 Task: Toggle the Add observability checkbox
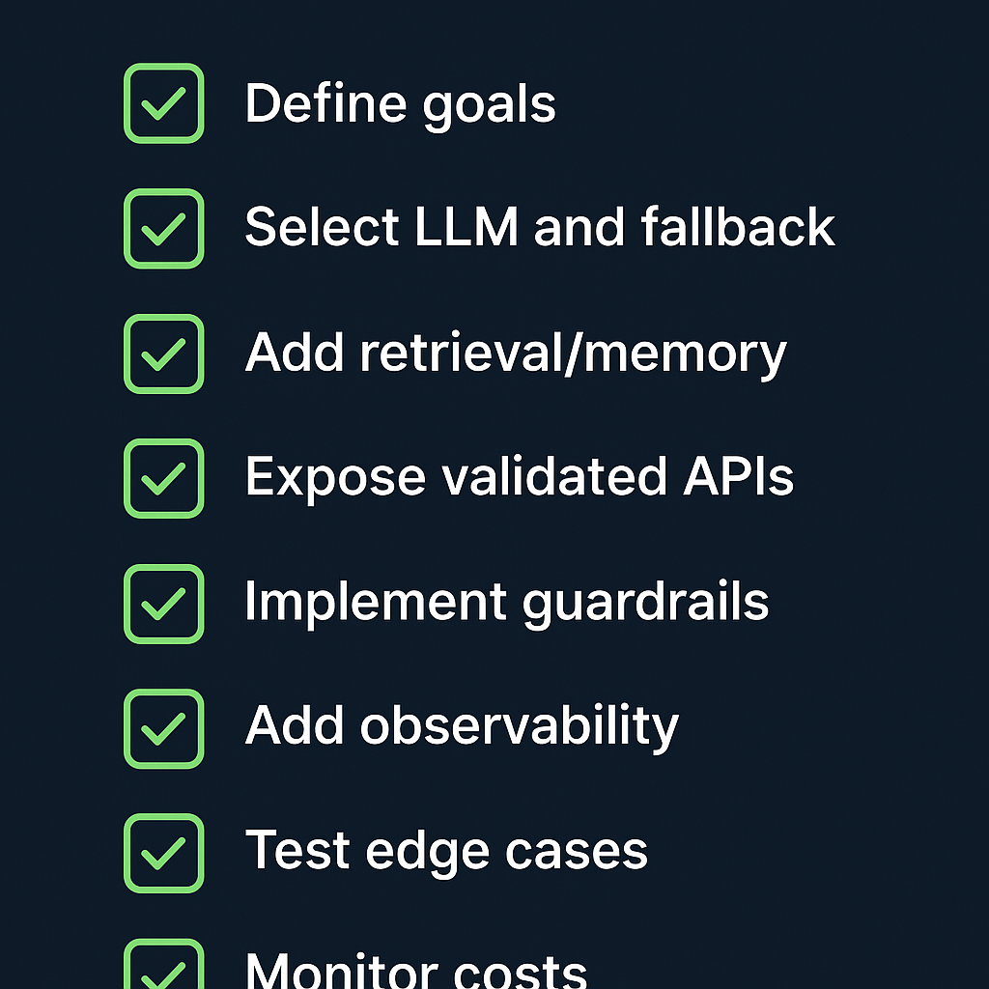(x=163, y=728)
